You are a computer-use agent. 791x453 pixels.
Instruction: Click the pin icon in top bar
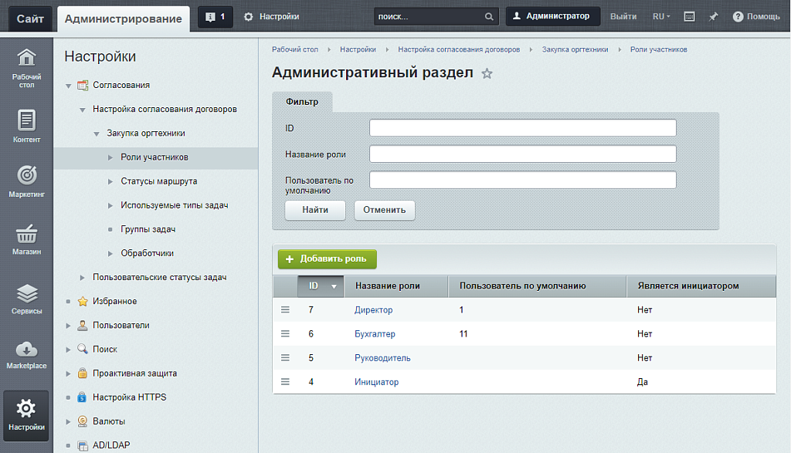712,15
